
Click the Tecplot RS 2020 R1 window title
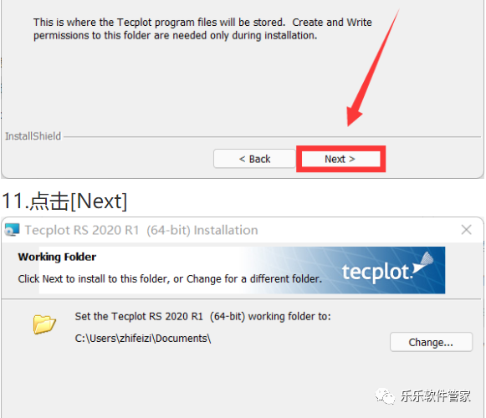pos(141,230)
